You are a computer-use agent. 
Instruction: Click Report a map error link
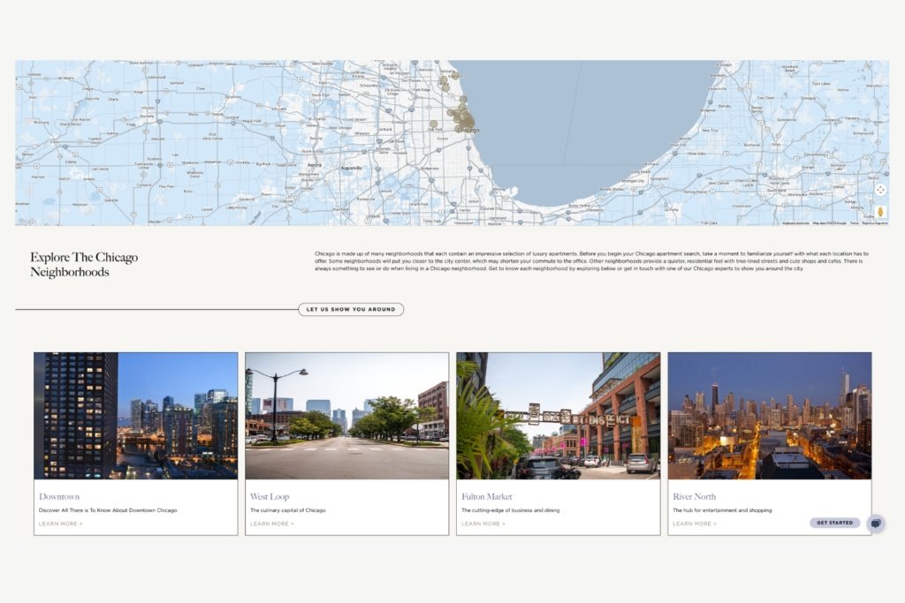coord(875,223)
